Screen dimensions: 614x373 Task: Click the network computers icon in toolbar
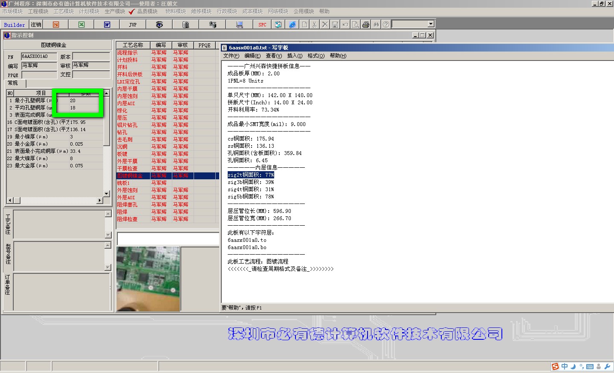[212, 25]
